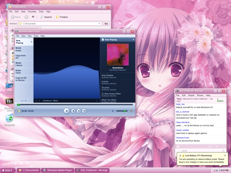Adjust the Media Player volume slider

pos(122,111)
